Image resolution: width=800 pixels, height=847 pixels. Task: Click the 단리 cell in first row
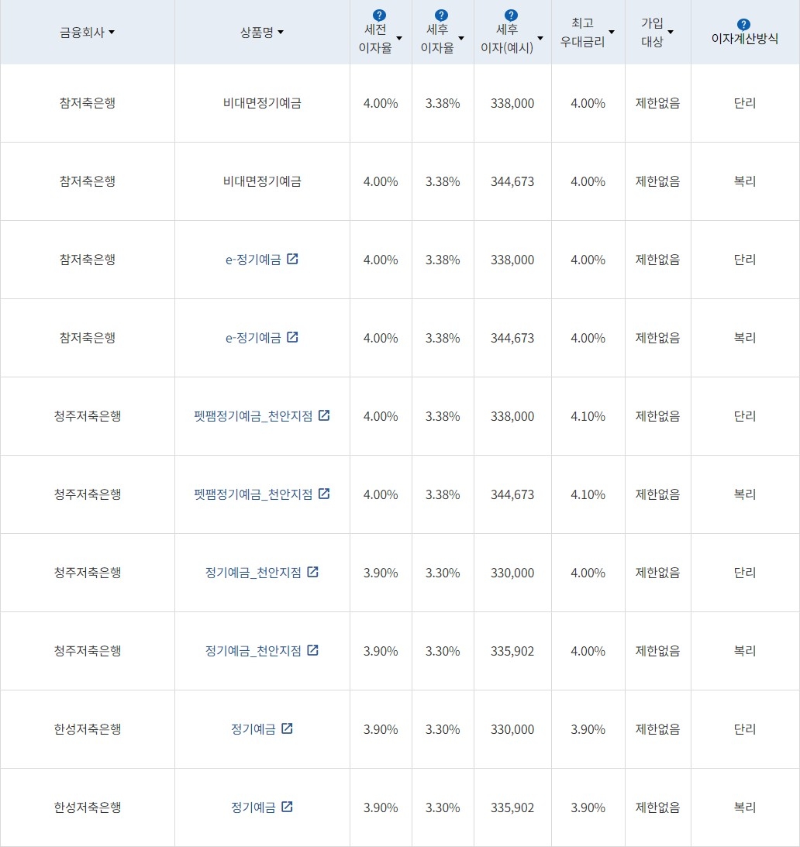[745, 103]
